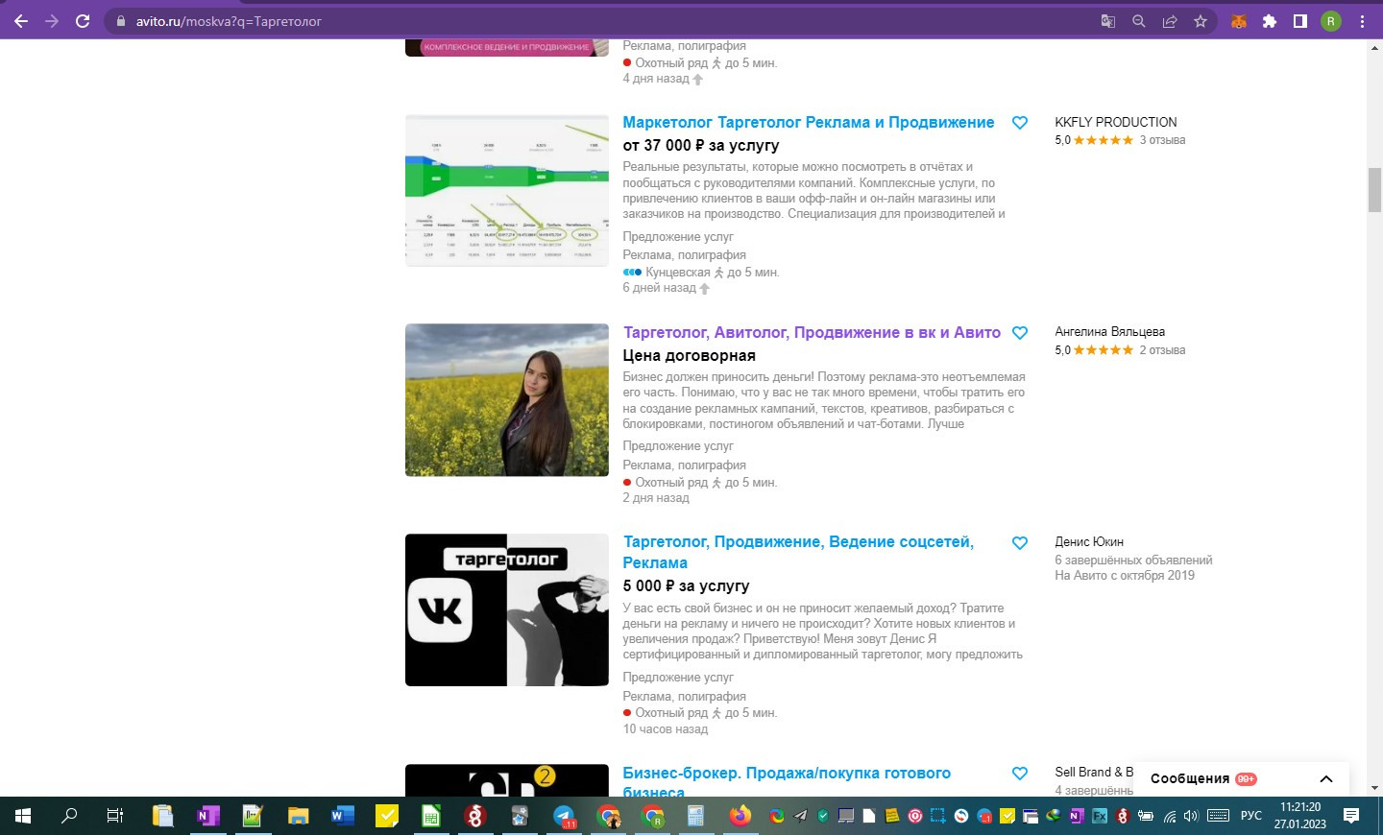The image size is (1383, 835).
Task: Open the MetaMask fox extension
Action: [1239, 21]
